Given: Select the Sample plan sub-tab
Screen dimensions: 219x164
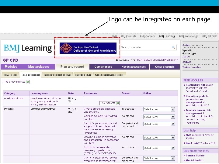Looking at the screenshot, I should (x=83, y=75).
